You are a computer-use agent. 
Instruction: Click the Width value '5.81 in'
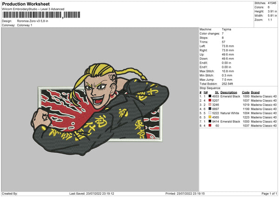[272, 16]
